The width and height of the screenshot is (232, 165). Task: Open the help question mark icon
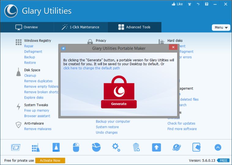click(207, 4)
